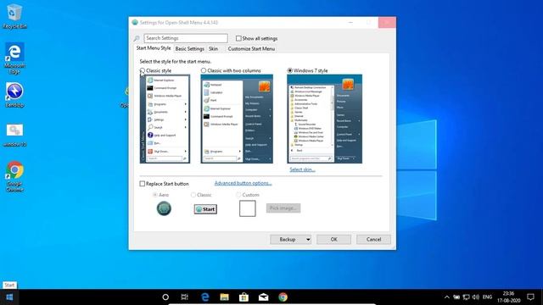Click the Windows 7 style preview image
Screen dimensions: 543x305
point(324,119)
